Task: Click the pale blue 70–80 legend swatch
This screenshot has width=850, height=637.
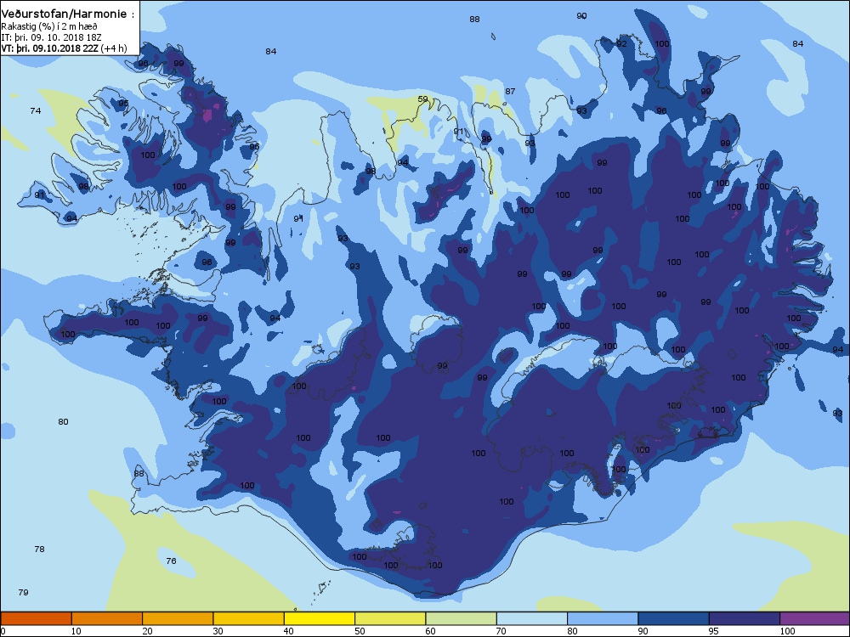Action: (532, 618)
